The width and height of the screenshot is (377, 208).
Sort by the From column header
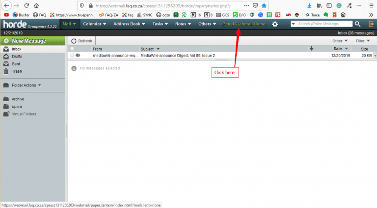pos(97,49)
